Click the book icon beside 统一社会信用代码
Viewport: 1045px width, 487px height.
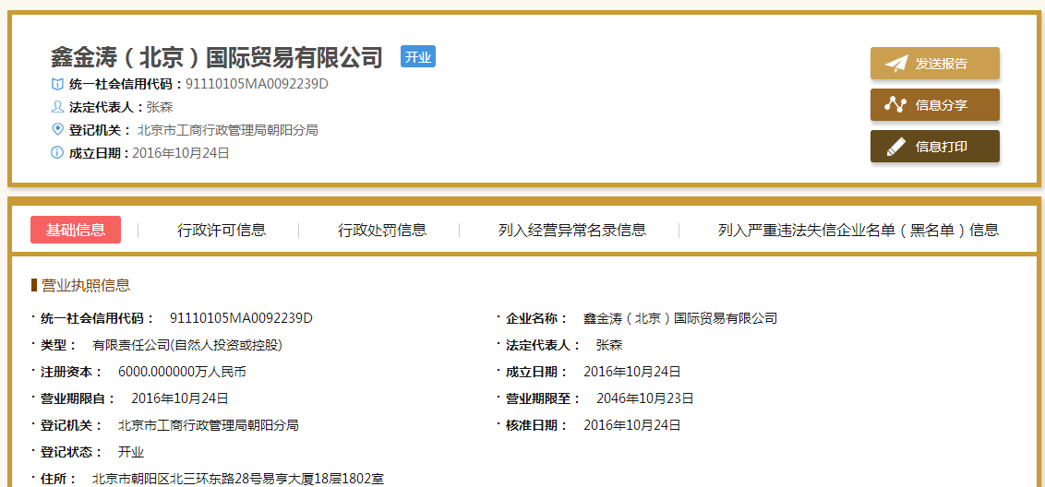[x=57, y=84]
